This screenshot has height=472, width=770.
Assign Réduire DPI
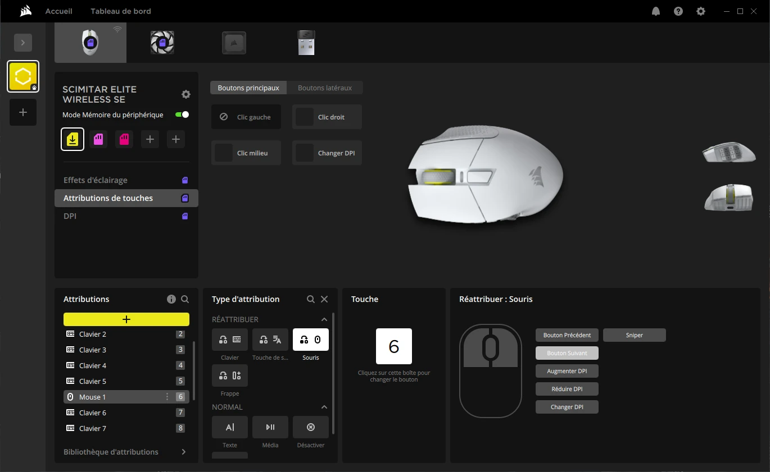(x=567, y=389)
